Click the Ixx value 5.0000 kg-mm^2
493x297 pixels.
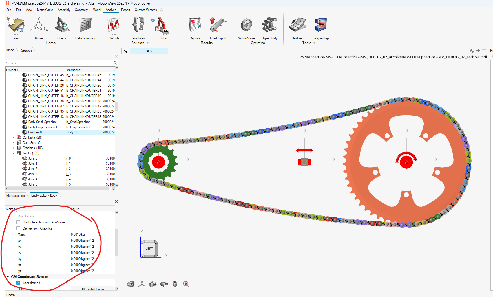point(82,241)
